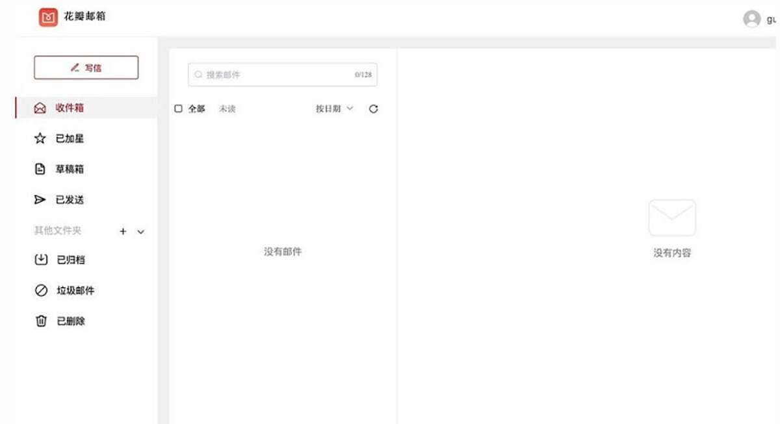
Task: Select the 已加星 starred mail icon
Action: click(x=40, y=138)
